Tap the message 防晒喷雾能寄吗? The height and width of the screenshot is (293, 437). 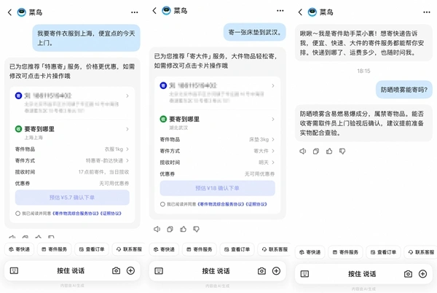click(x=403, y=90)
